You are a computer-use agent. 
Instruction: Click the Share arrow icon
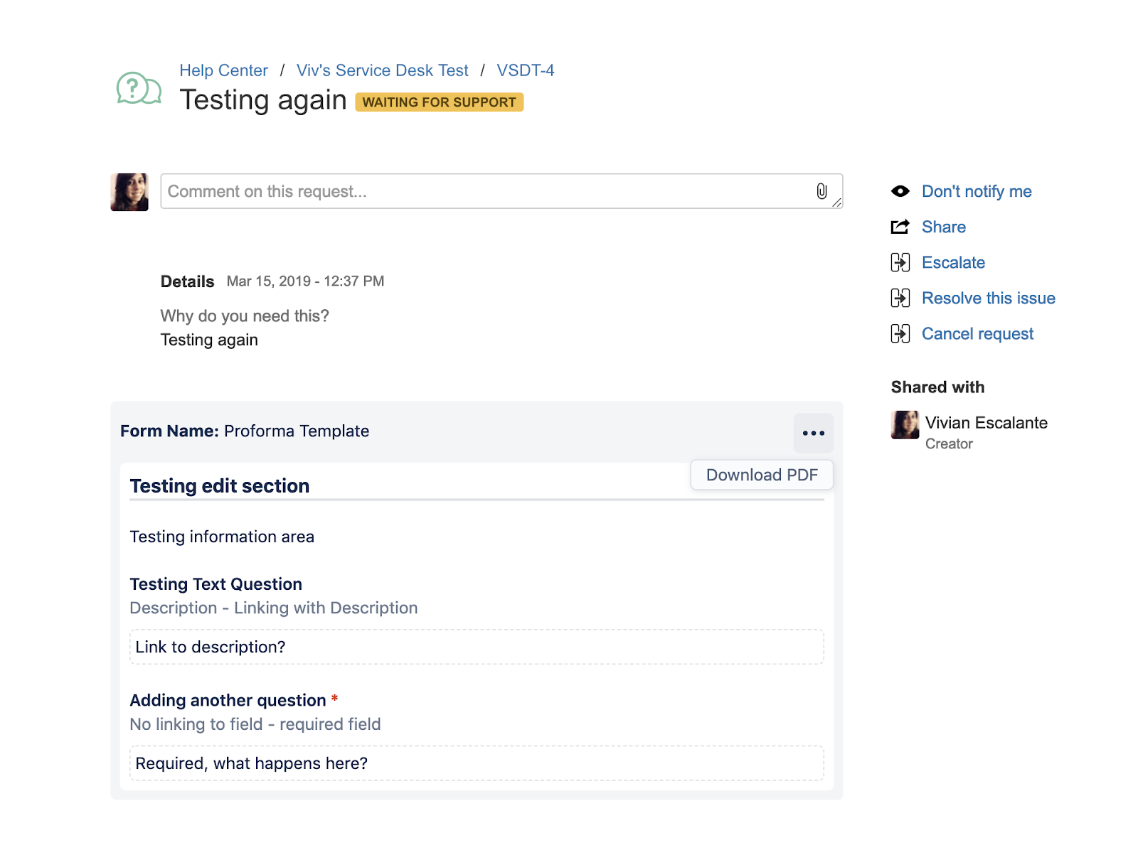pyautogui.click(x=900, y=227)
